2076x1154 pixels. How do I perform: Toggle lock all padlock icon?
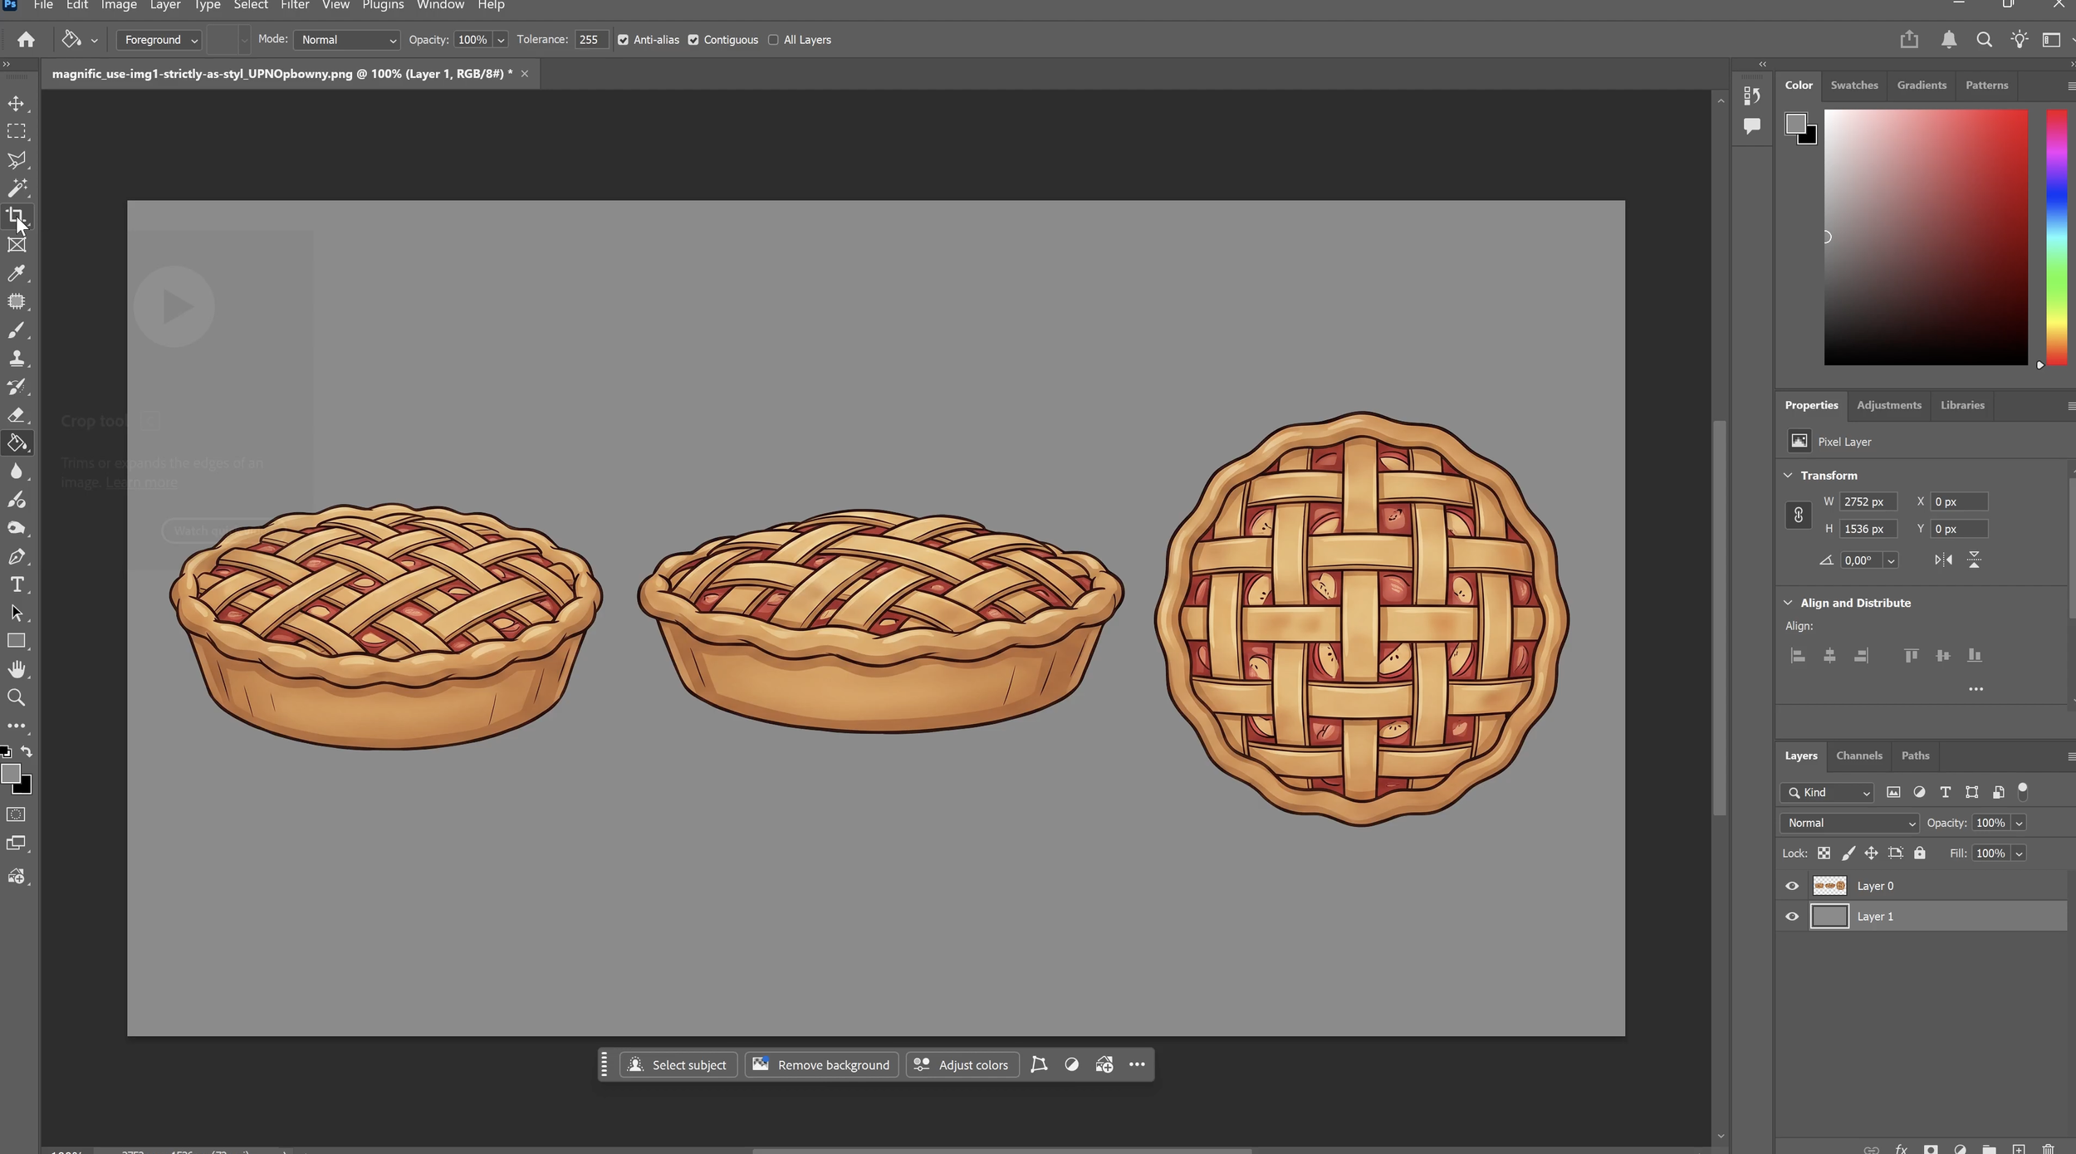(1919, 853)
